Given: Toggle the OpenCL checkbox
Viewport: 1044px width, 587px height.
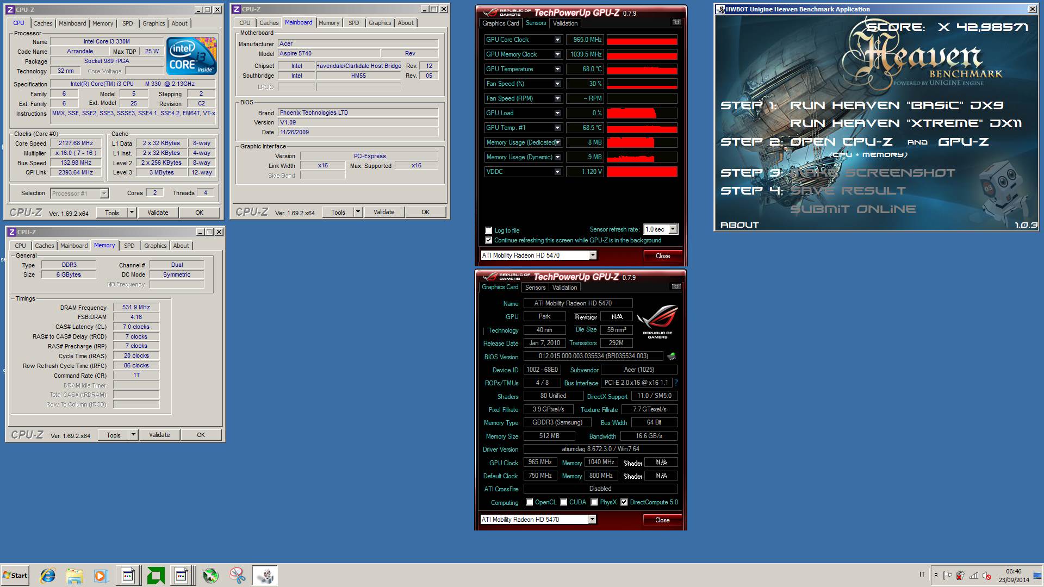Looking at the screenshot, I should (529, 502).
